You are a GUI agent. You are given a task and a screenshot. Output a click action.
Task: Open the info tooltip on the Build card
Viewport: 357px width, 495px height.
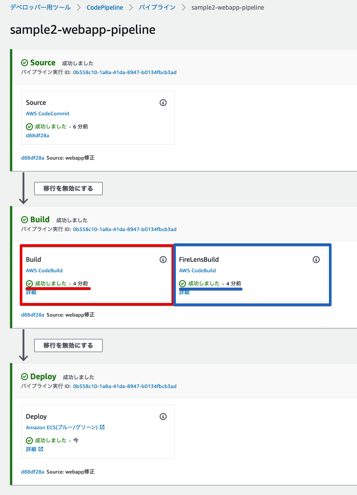(x=163, y=260)
